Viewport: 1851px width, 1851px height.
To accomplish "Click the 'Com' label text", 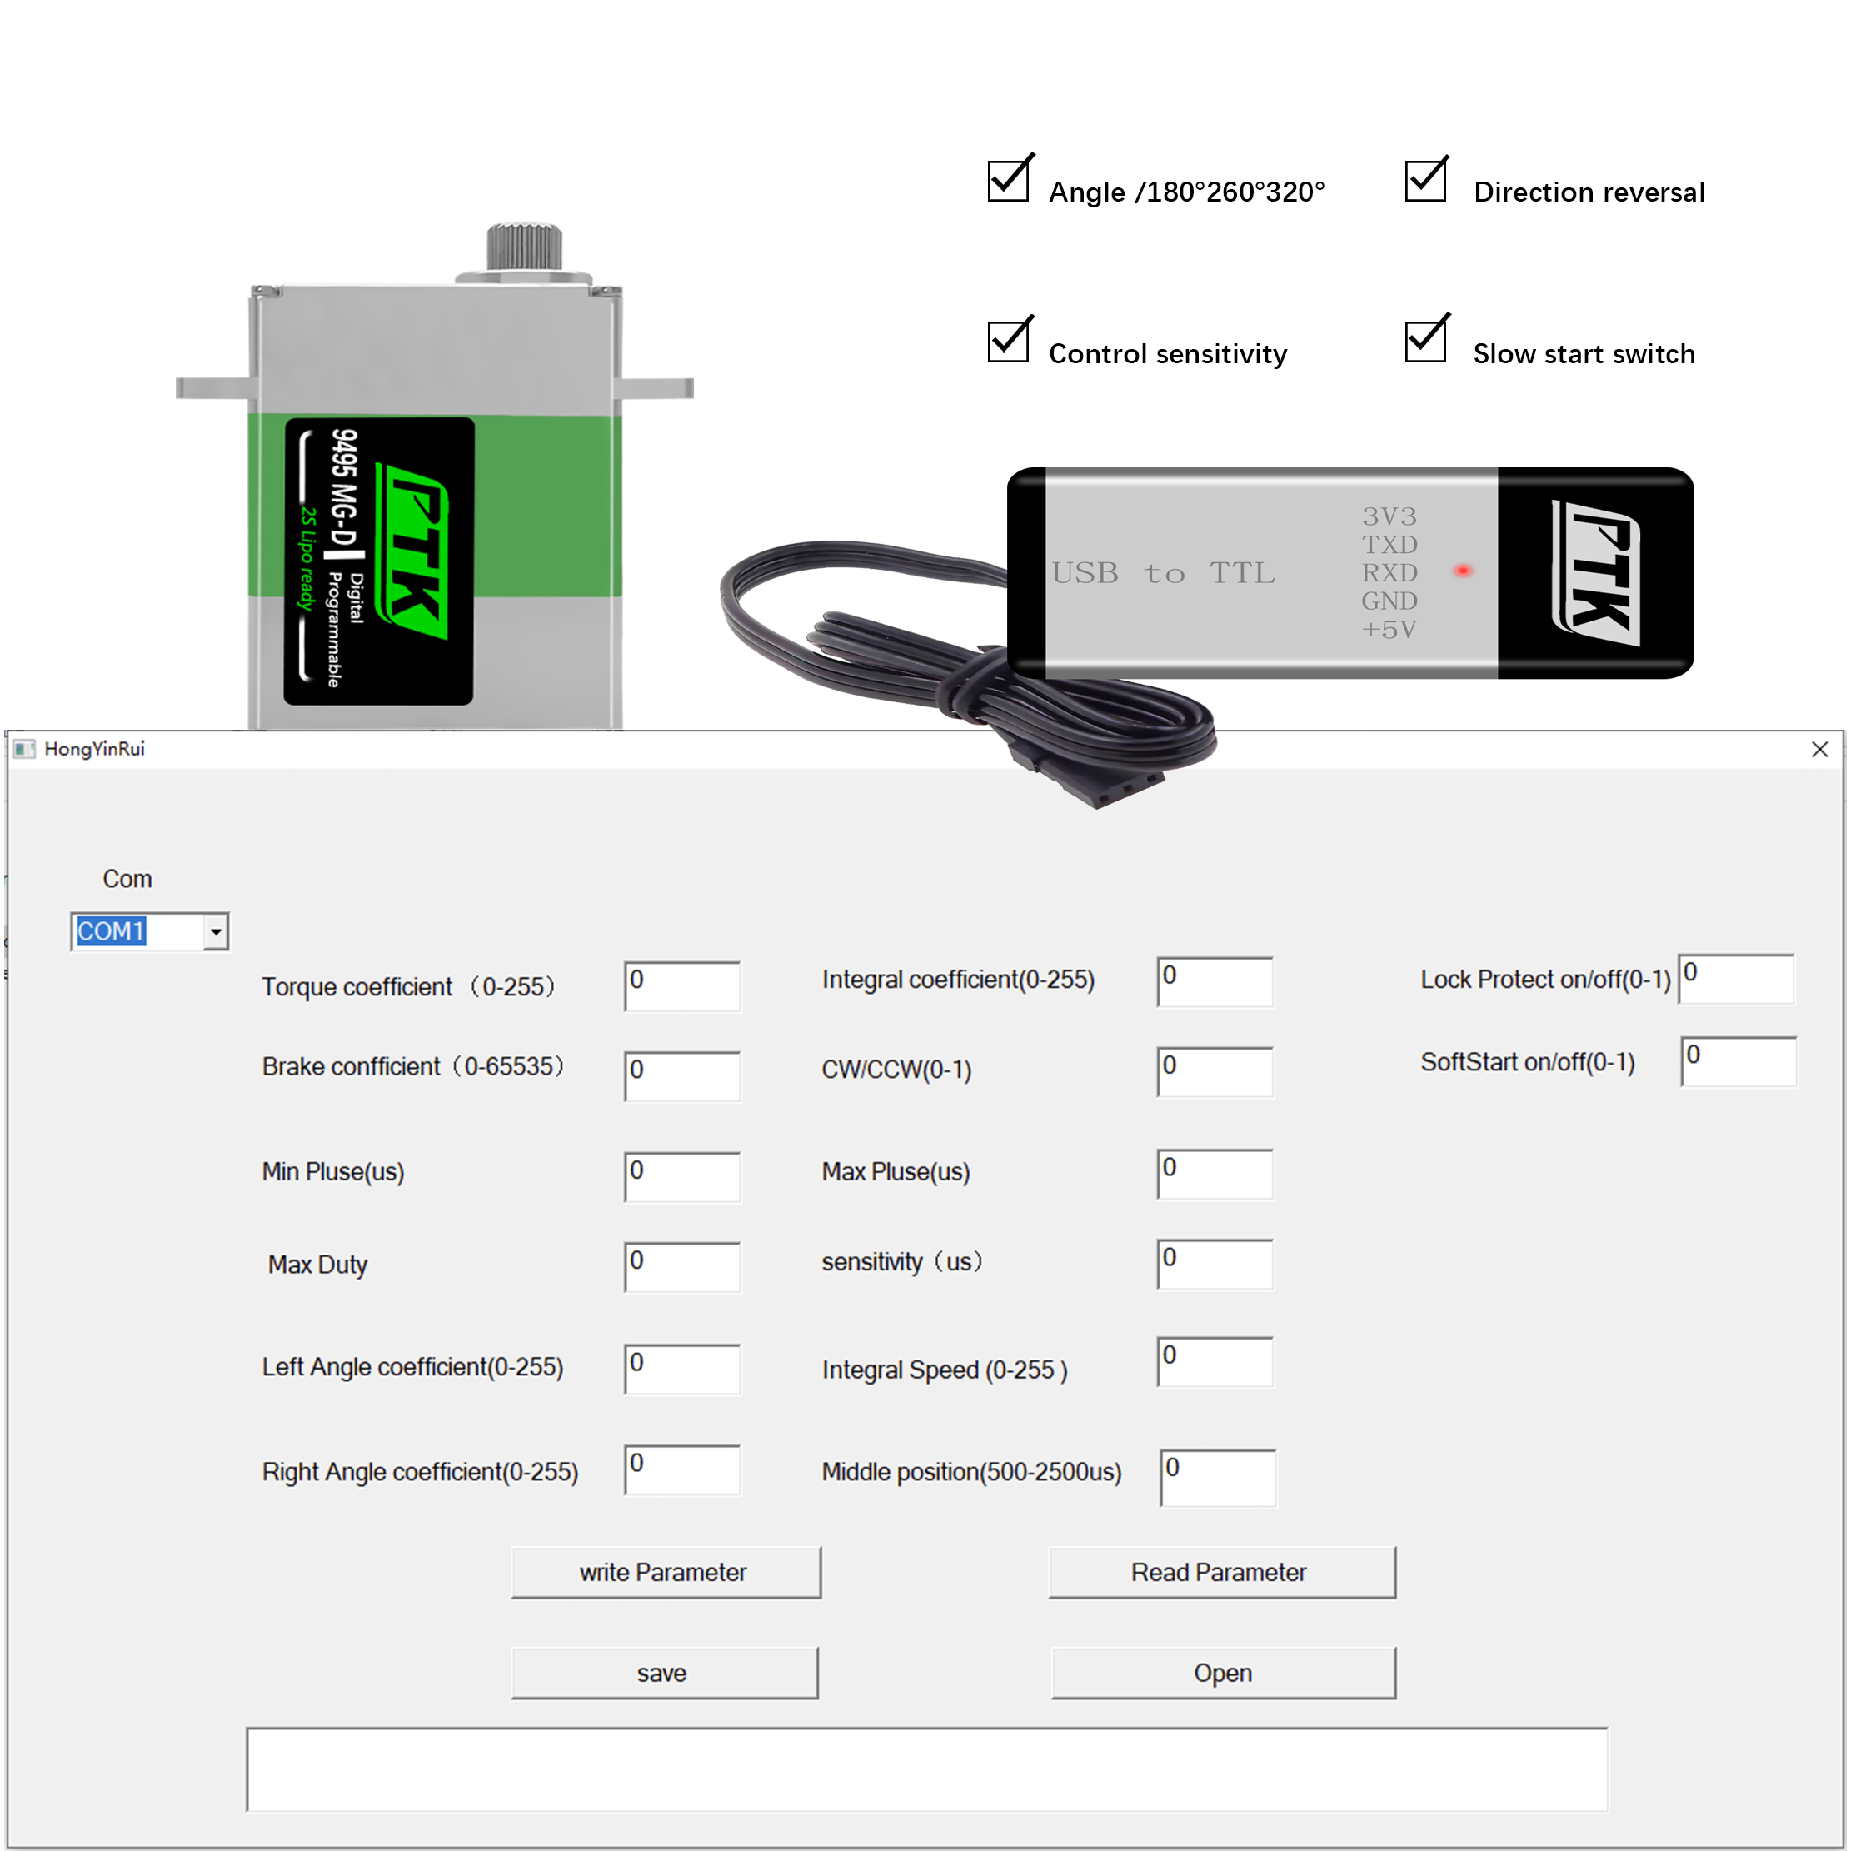I will 127,879.
